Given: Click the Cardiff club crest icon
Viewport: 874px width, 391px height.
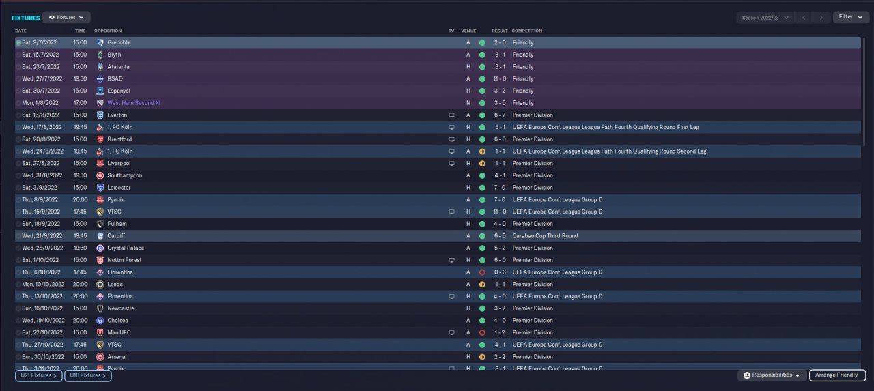Looking at the screenshot, I should click(100, 236).
